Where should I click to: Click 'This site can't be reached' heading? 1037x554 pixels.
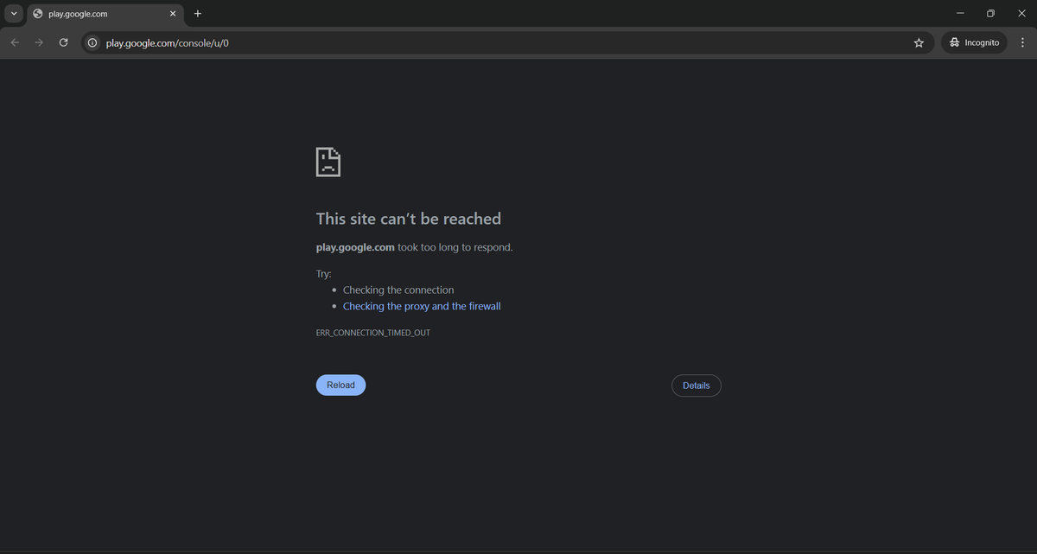click(x=409, y=219)
